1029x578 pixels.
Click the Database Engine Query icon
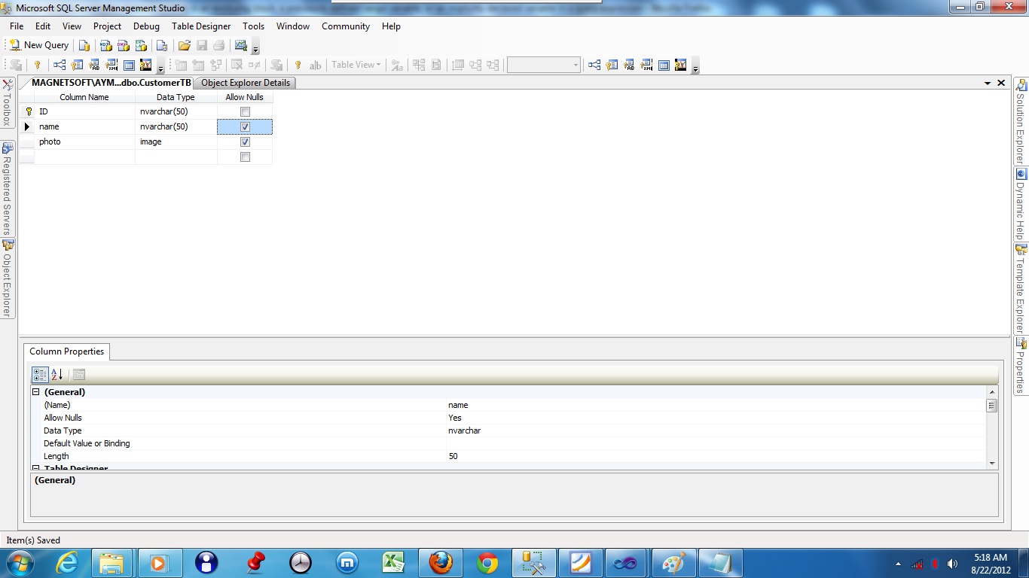(85, 45)
